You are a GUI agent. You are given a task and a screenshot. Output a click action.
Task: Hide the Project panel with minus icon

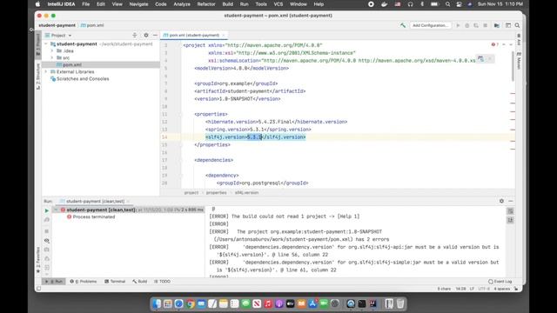tap(155, 35)
